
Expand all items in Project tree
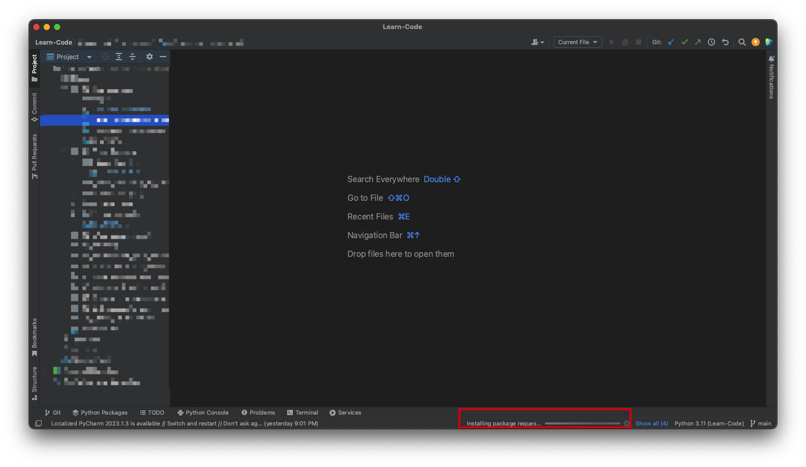click(x=119, y=57)
